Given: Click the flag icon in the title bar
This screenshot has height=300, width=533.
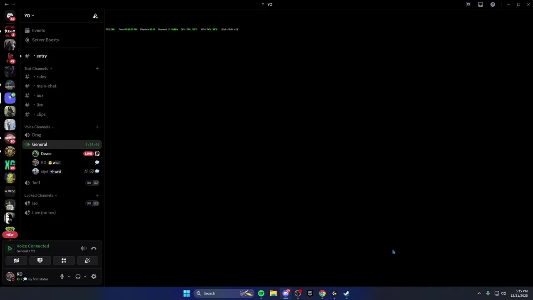Looking at the screenshot, I should coord(468,5).
